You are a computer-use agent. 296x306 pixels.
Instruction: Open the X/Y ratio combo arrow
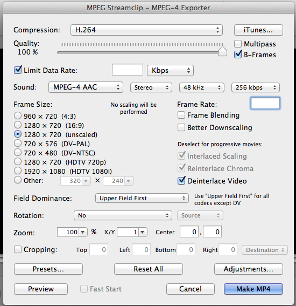pos(143,232)
